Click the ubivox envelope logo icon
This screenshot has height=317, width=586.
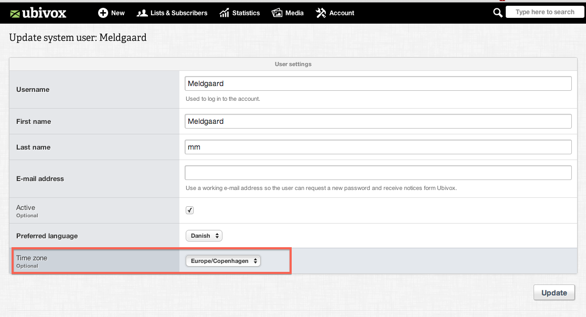15,14
